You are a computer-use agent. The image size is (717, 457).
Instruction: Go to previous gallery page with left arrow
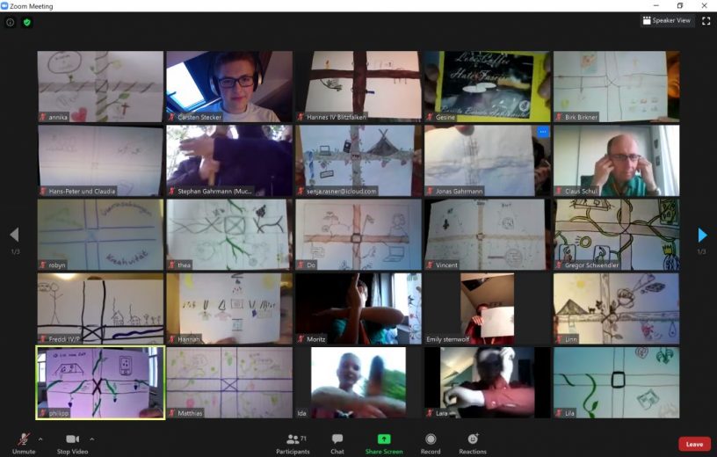(14, 235)
